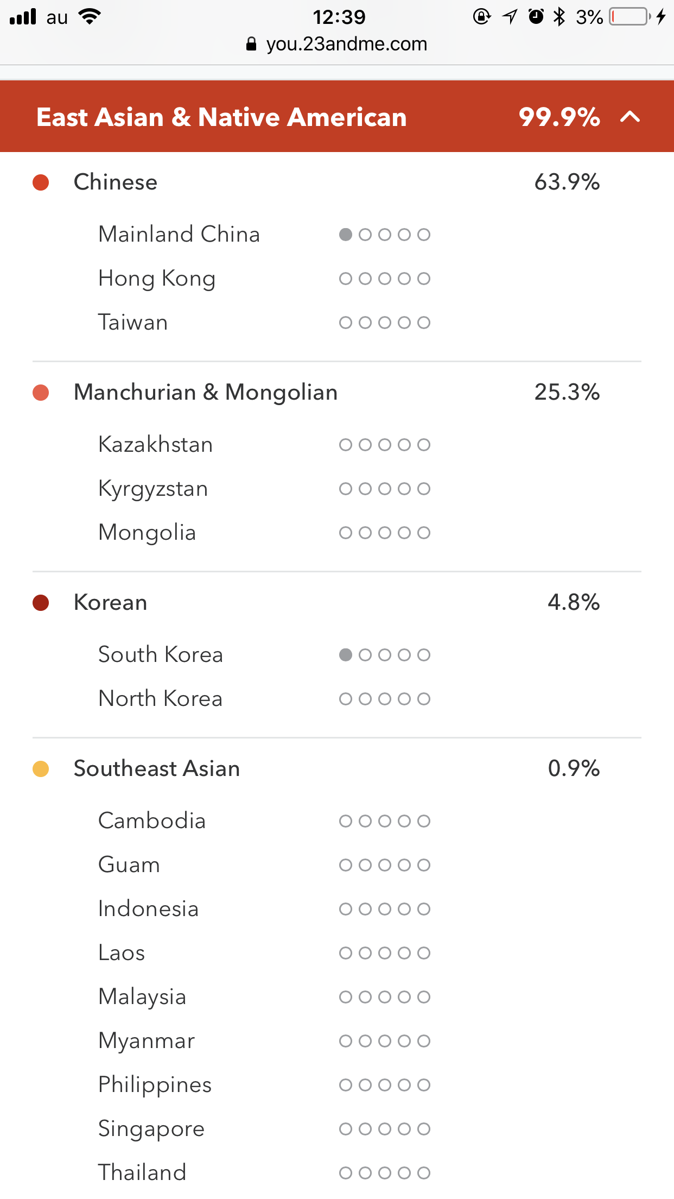Select the Chinese 63.9% ancestry row
The image size is (674, 1199).
[337, 182]
